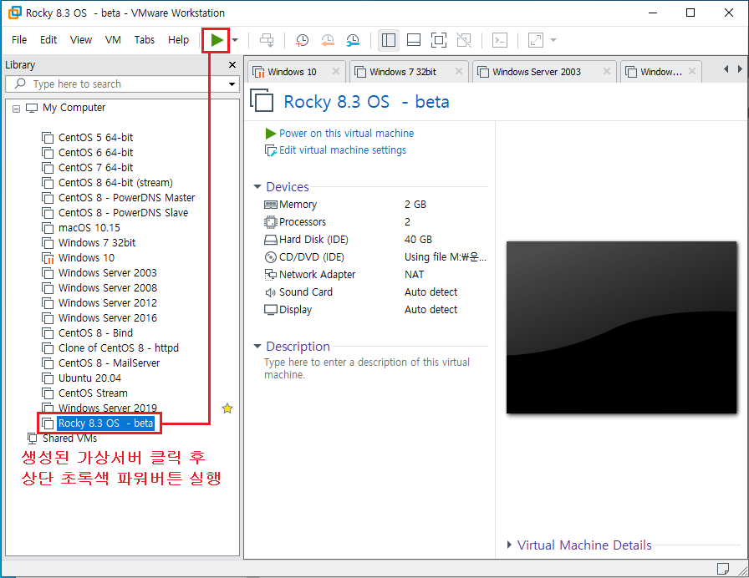Select CentOS 5 64-bit in library
This screenshot has width=749, height=578.
(95, 138)
